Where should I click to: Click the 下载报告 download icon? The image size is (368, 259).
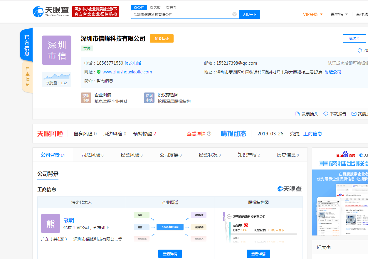pos(326,114)
